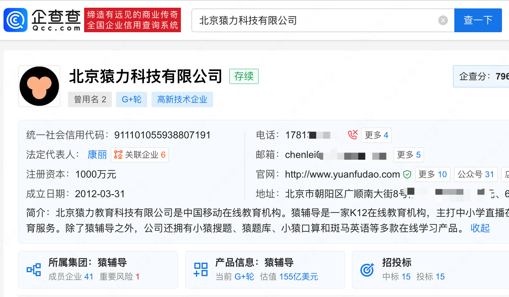Select registered capital 1000万元

pyautogui.click(x=96, y=174)
